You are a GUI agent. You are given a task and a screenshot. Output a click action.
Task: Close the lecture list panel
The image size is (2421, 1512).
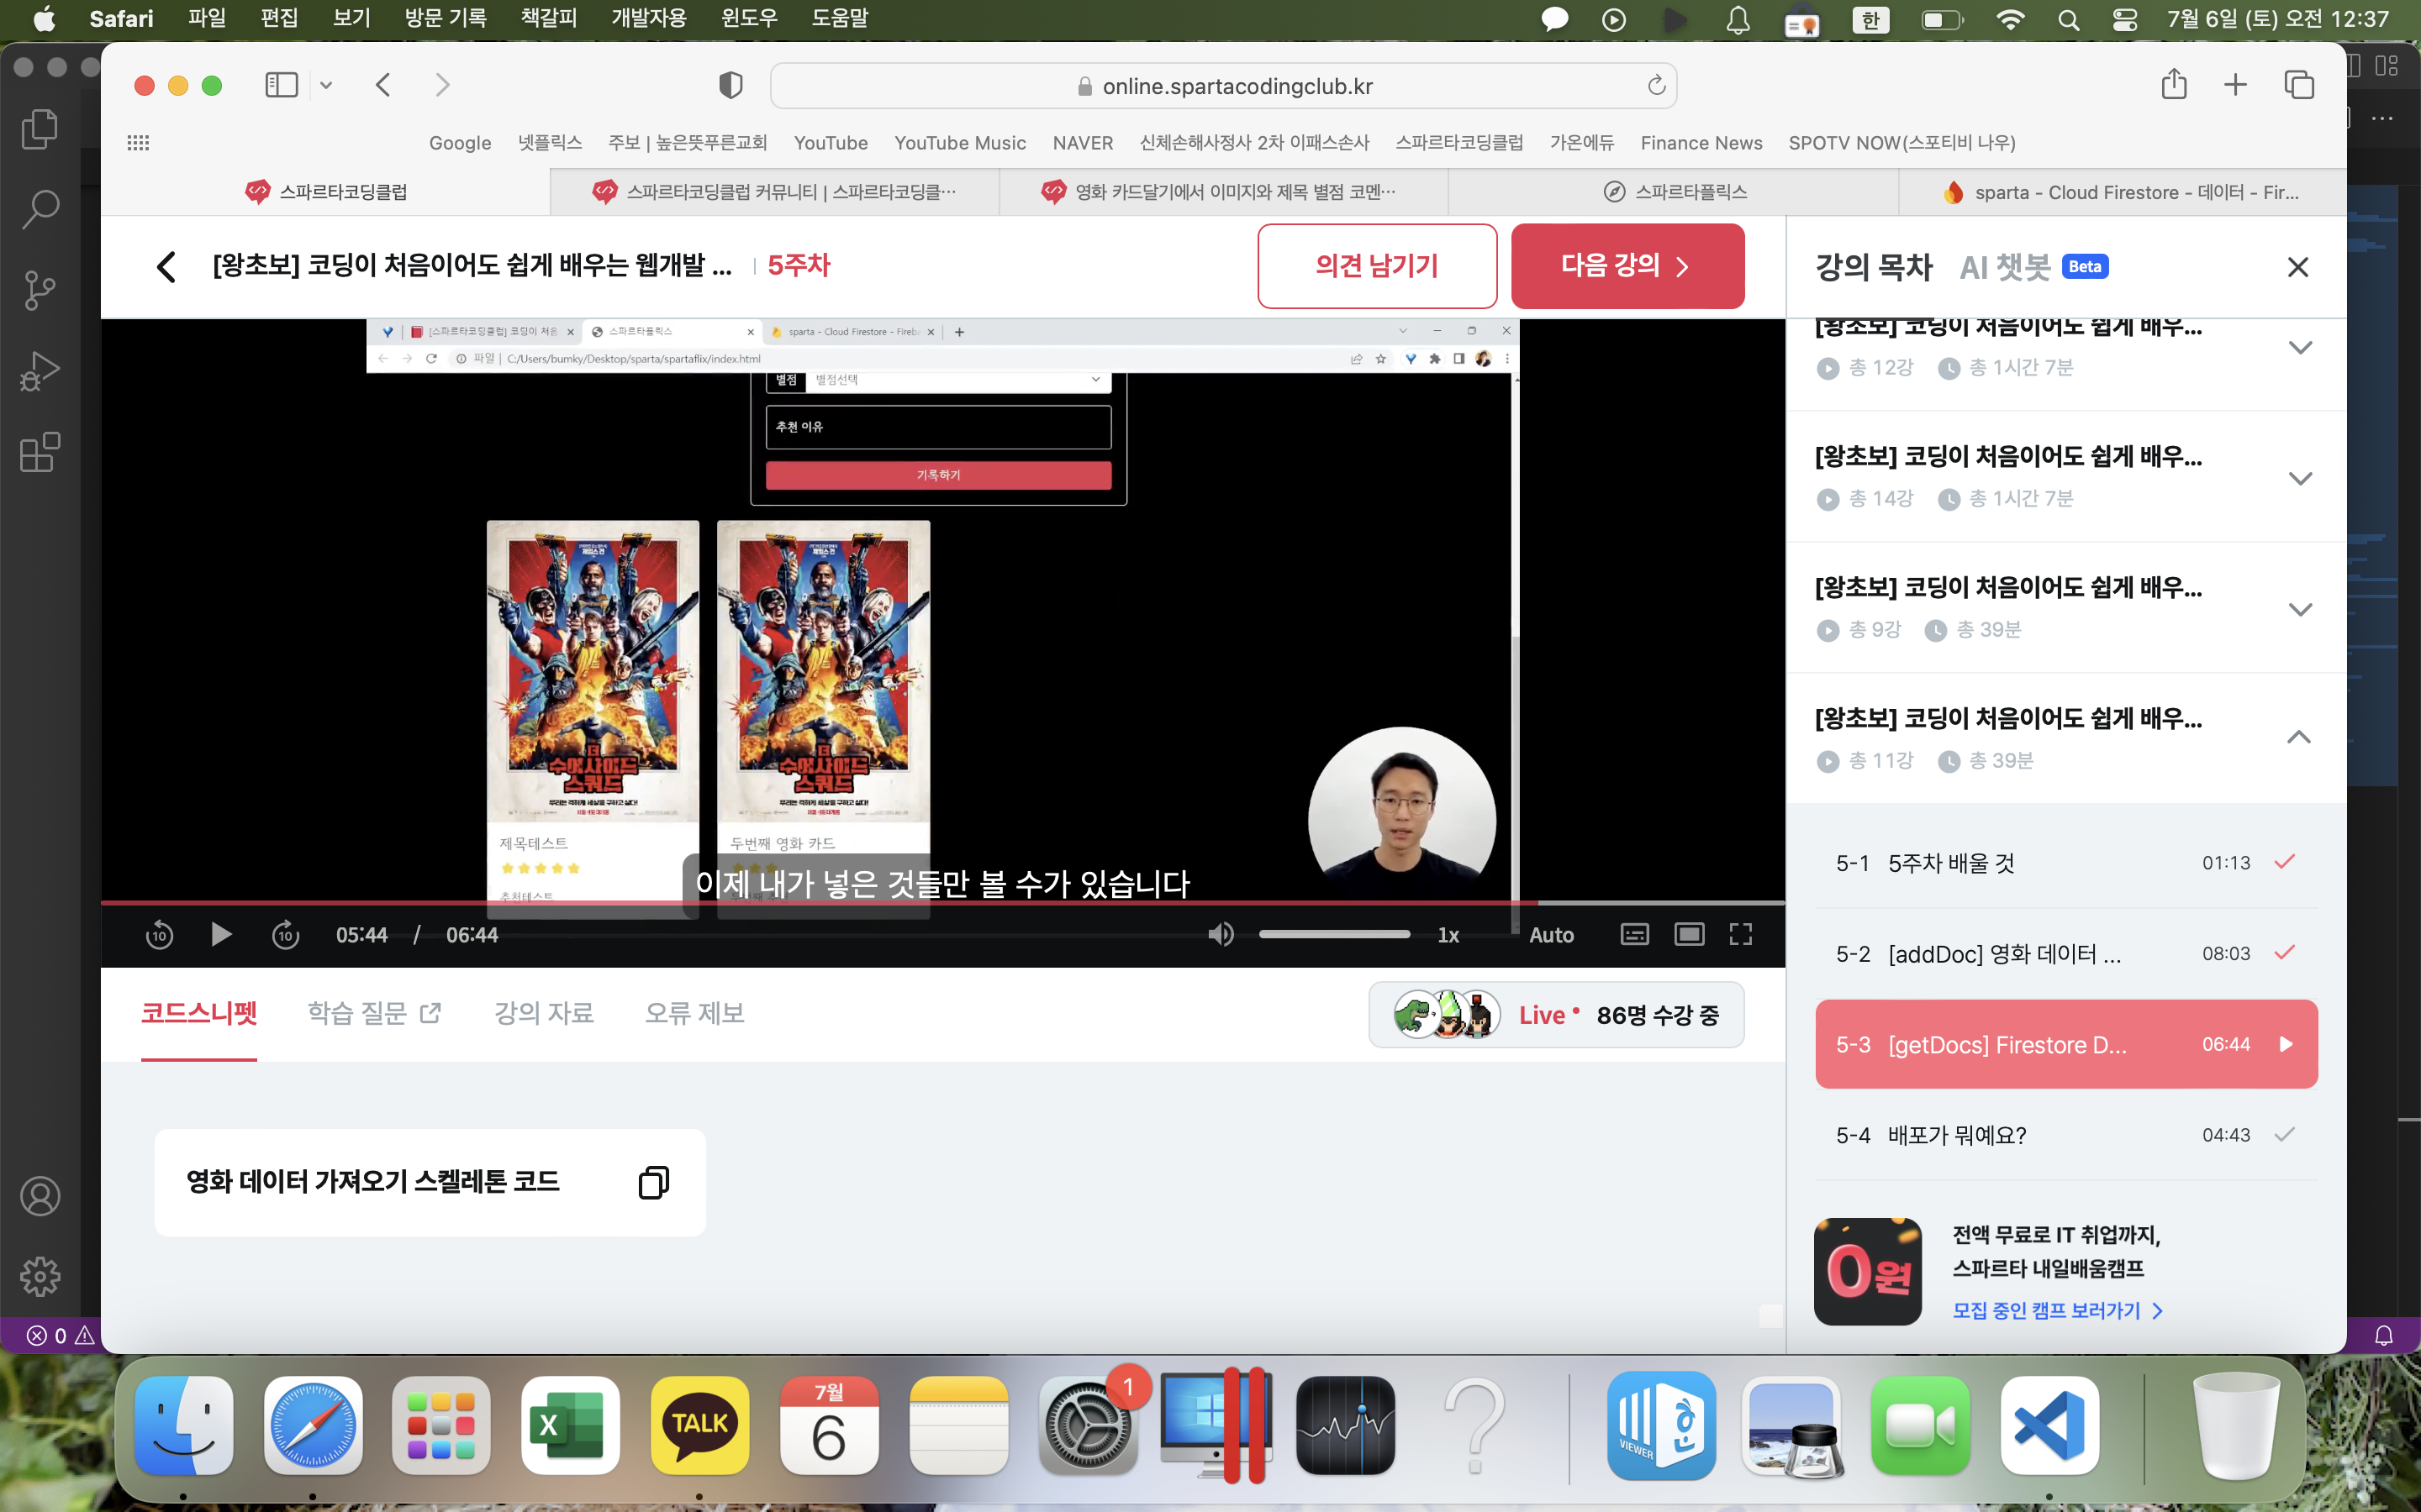pos(2298,267)
